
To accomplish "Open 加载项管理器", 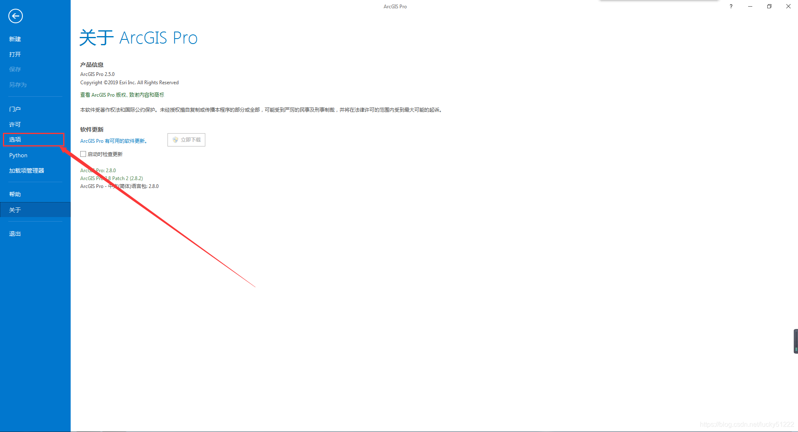I will click(27, 171).
